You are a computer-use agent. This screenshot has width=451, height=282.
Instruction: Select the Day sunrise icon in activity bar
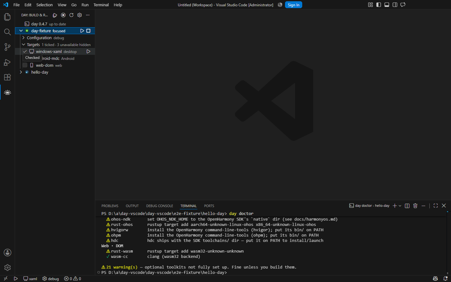tap(8, 92)
